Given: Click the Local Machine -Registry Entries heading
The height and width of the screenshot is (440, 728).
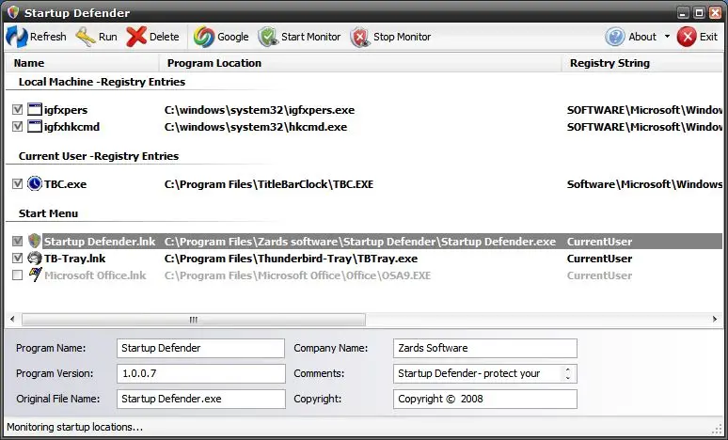Looking at the screenshot, I should pyautogui.click(x=102, y=82).
